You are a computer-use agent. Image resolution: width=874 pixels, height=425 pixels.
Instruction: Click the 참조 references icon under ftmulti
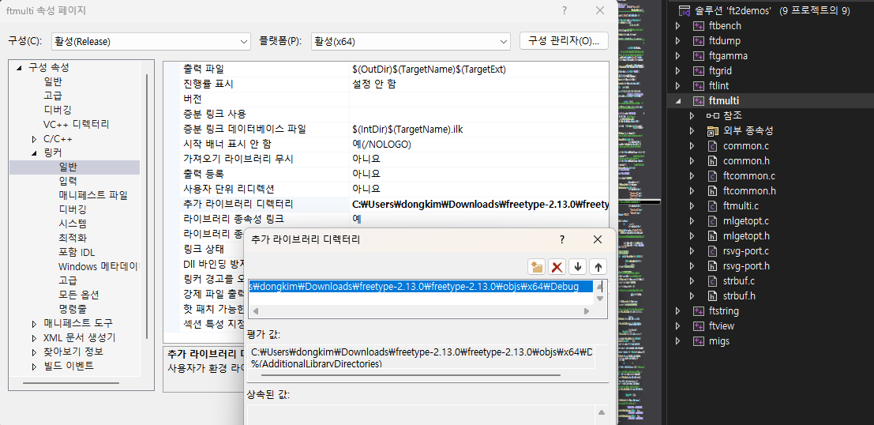tap(712, 115)
